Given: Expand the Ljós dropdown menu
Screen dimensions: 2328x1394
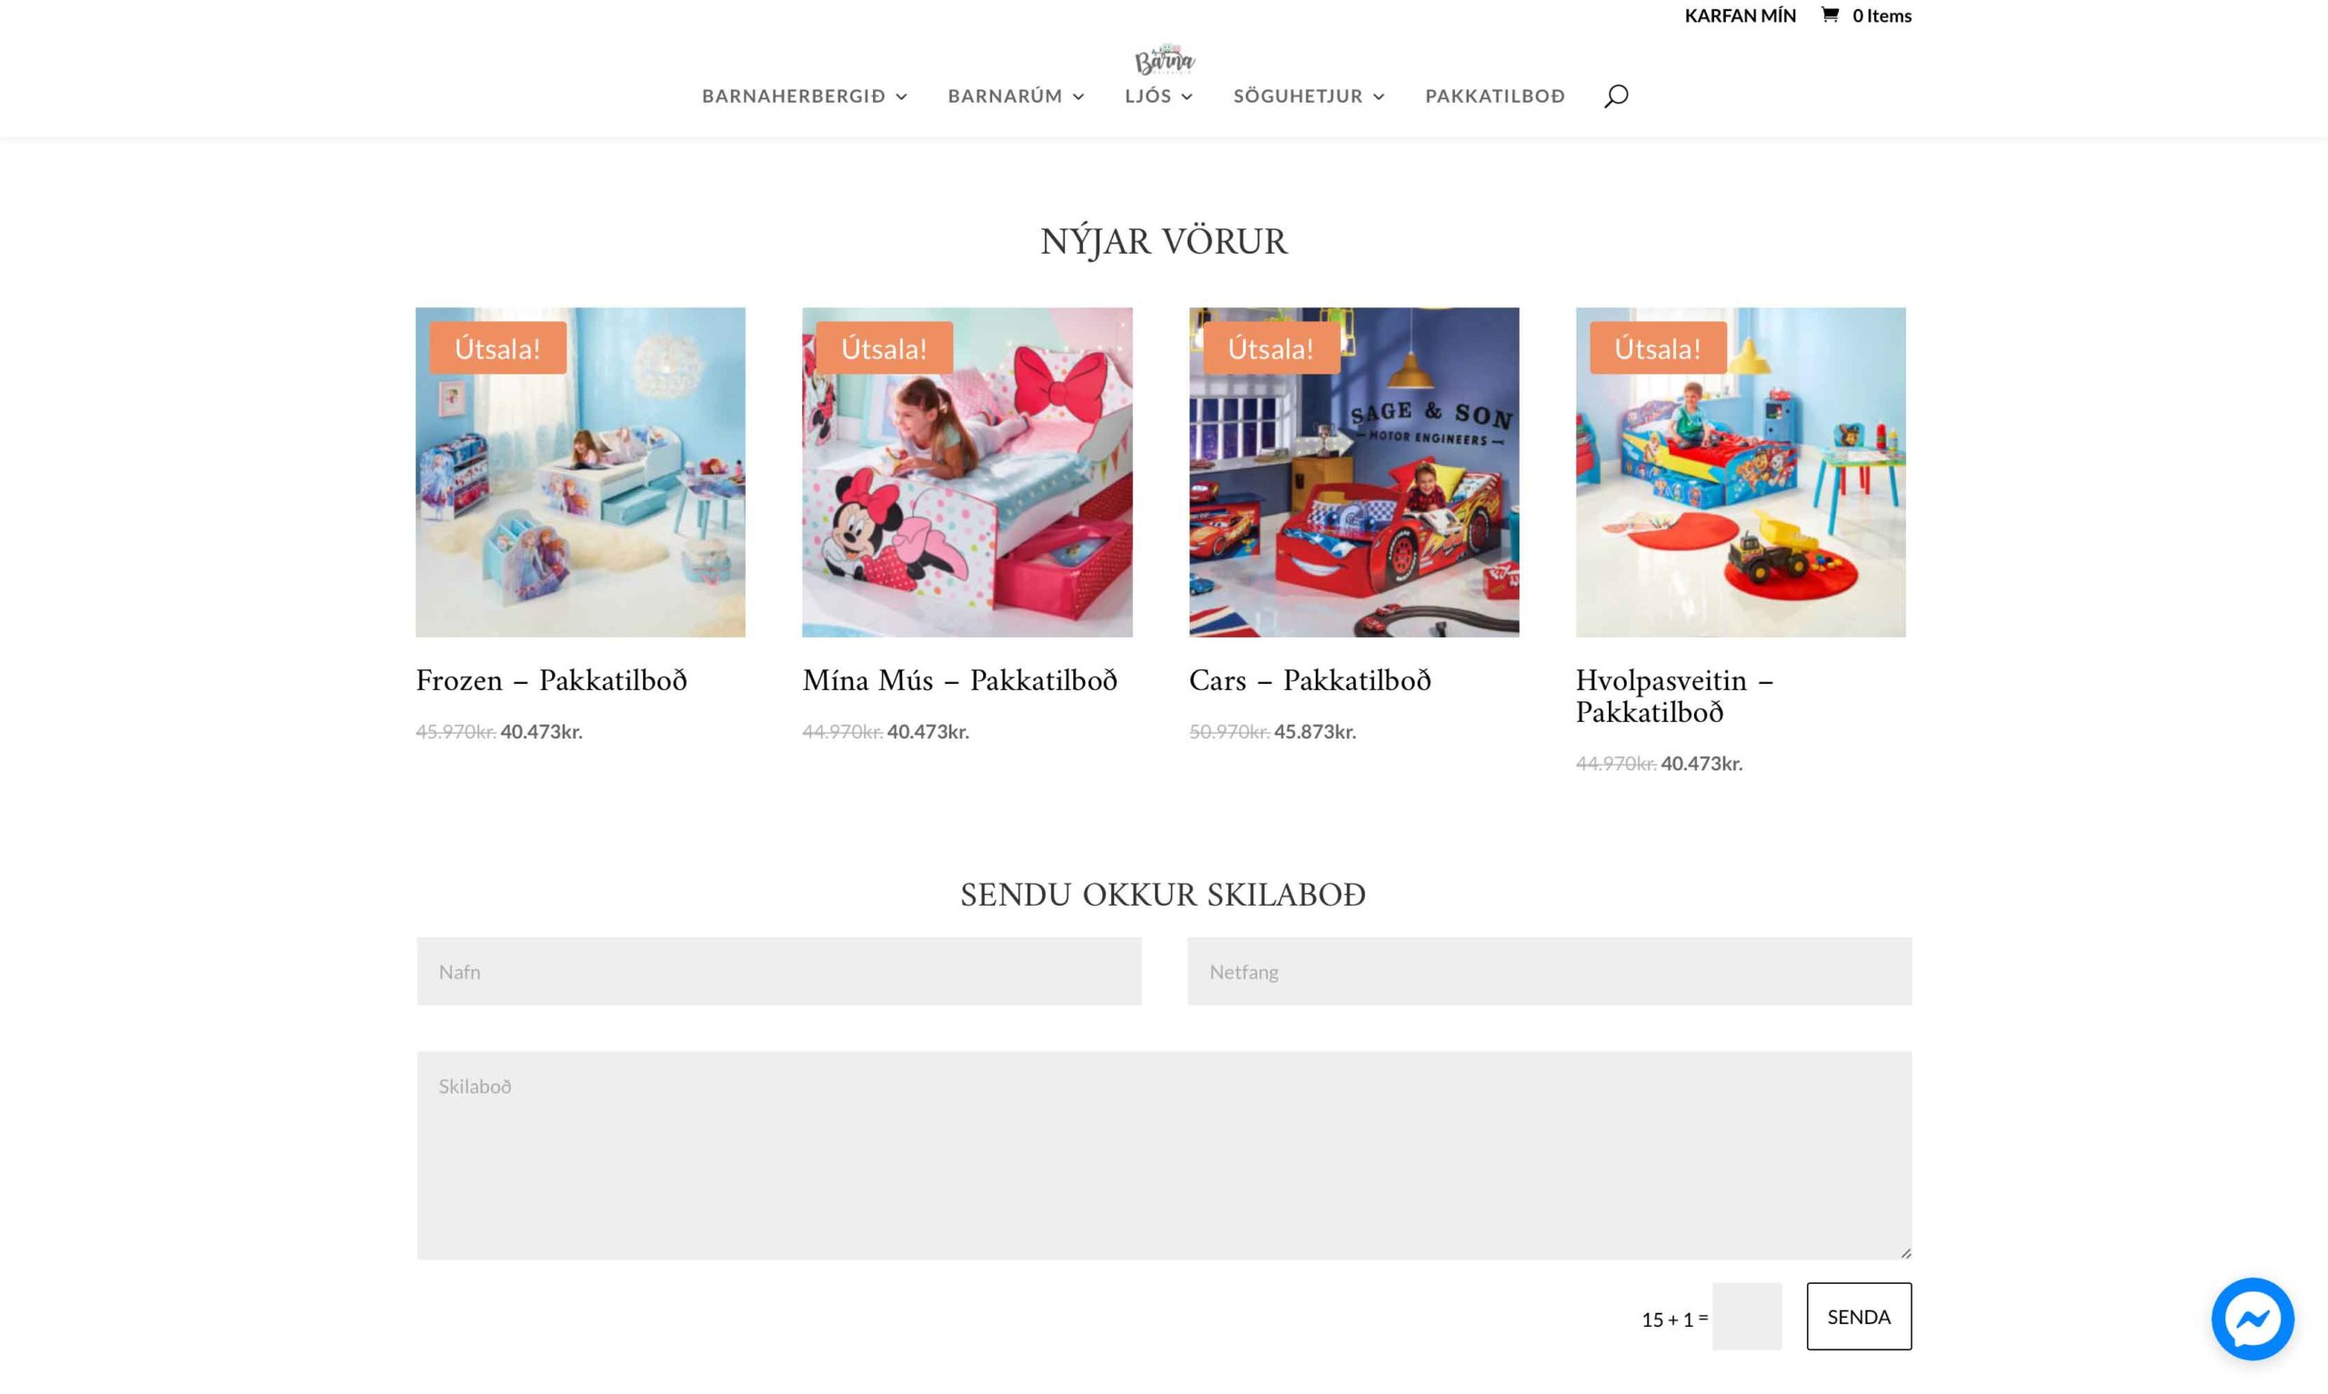Looking at the screenshot, I should (1159, 95).
